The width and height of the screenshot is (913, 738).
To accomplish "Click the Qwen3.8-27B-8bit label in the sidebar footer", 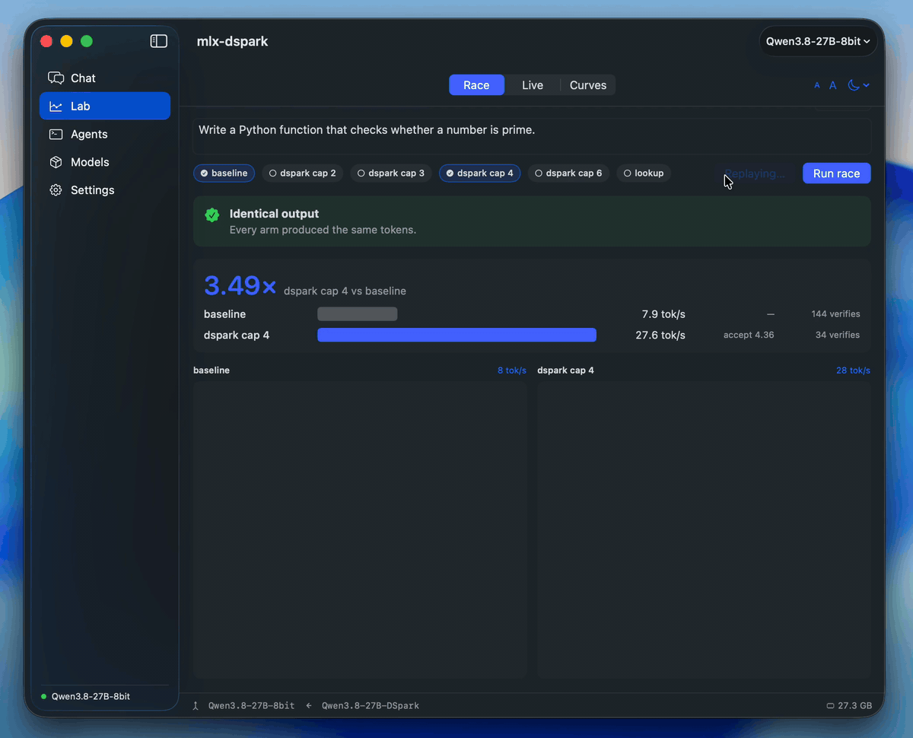I will tap(91, 696).
